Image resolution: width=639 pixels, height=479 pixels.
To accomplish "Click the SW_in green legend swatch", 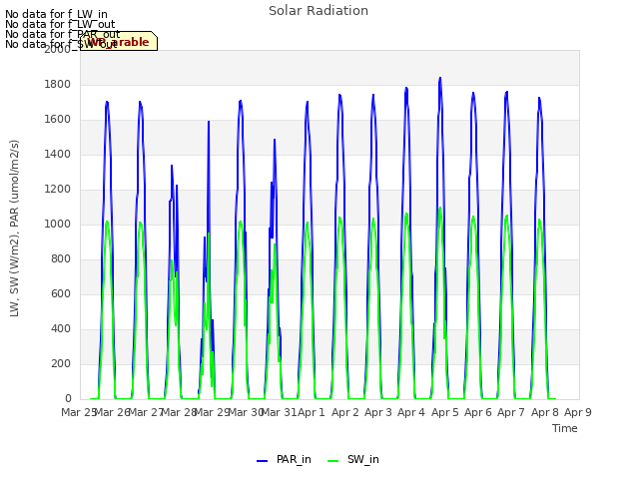I will (332, 461).
